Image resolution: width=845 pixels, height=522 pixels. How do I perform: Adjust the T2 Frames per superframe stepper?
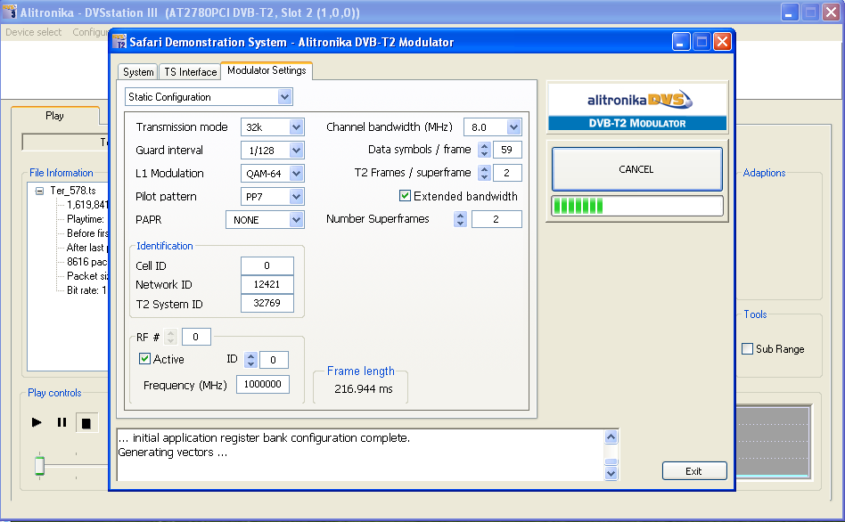tap(485, 173)
